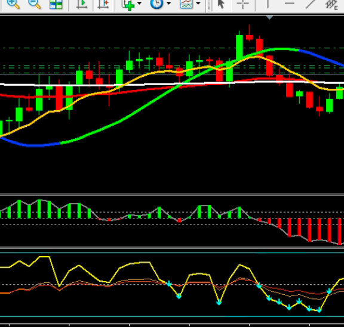Zoom in on the chart
The height and width of the screenshot is (327, 344).
(14, 4)
